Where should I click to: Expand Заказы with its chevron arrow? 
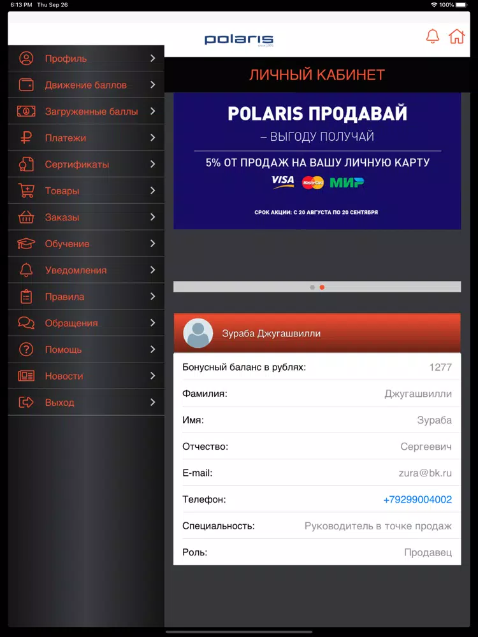tap(153, 217)
